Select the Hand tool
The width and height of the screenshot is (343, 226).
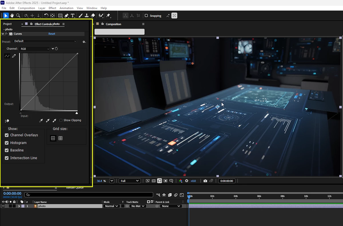12,16
